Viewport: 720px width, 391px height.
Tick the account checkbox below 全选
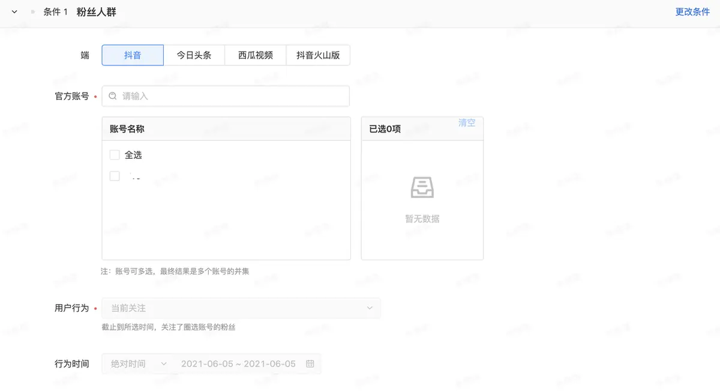(x=115, y=176)
